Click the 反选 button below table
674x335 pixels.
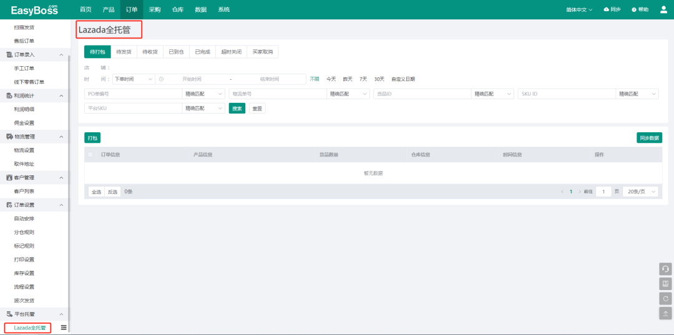point(112,192)
